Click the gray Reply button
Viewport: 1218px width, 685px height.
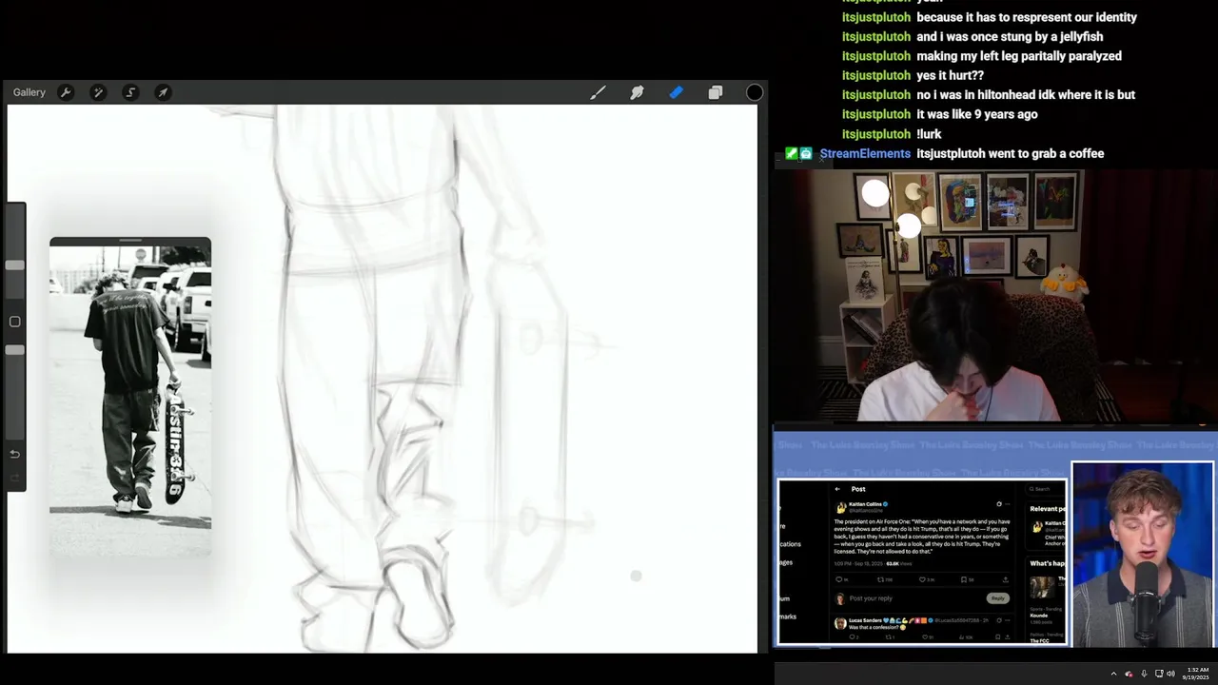[997, 598]
